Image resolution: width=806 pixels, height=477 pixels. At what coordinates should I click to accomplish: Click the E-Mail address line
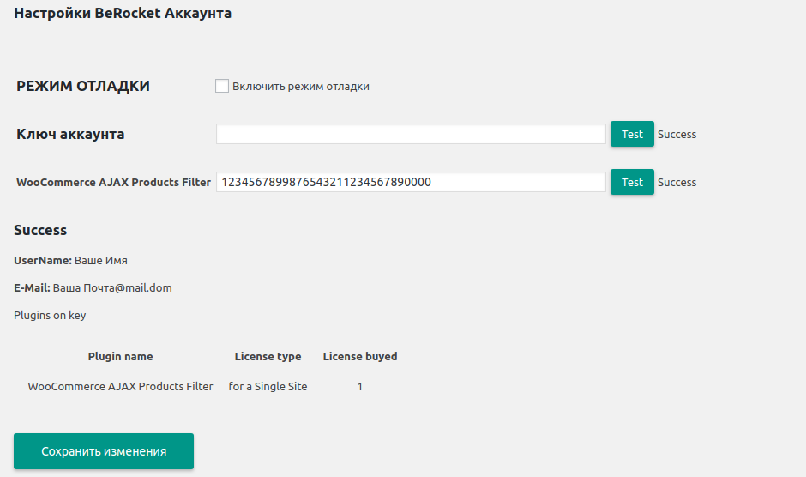pos(93,288)
